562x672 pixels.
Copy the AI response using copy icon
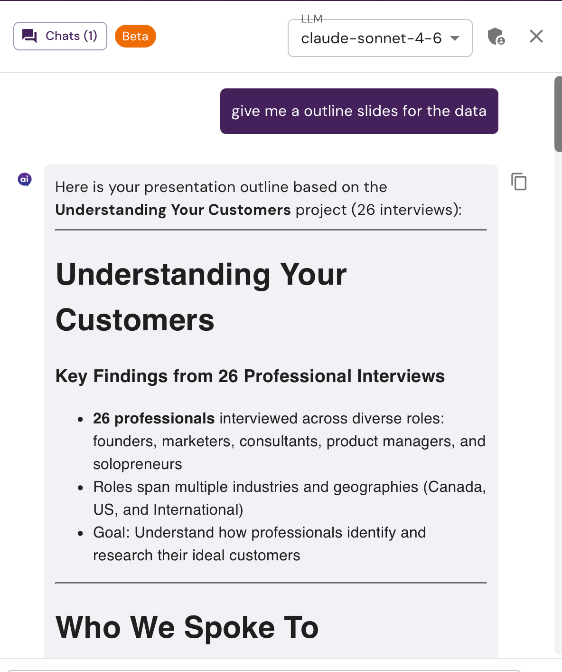point(519,182)
